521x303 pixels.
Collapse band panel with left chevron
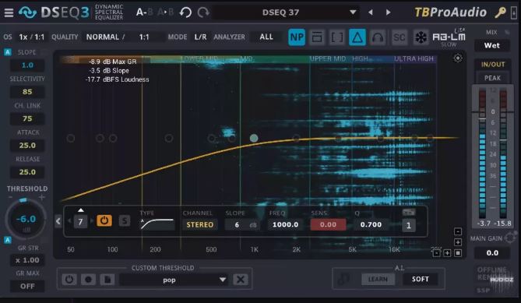point(58,221)
